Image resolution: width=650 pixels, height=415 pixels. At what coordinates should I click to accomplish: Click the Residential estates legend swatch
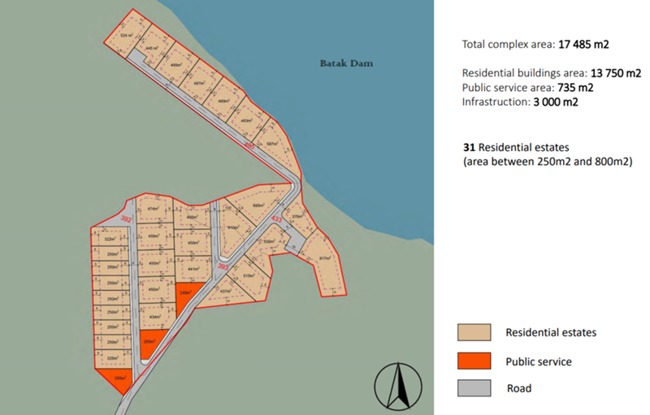pyautogui.click(x=476, y=333)
